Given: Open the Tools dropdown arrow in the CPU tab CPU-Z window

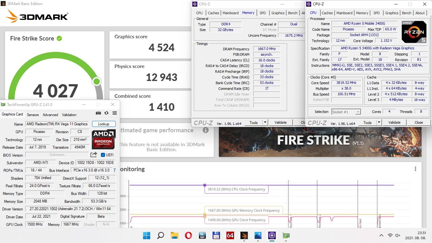Looking at the screenshot, I should click(379, 122).
